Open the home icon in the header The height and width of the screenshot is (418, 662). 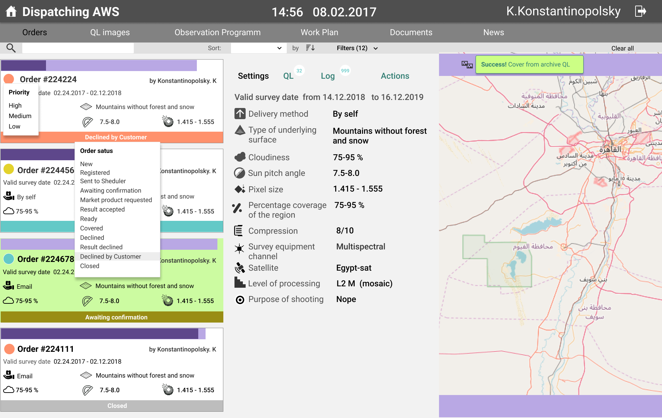pos(11,11)
